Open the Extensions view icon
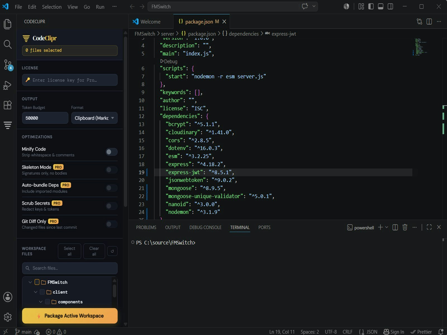447x335 pixels. (x=8, y=105)
